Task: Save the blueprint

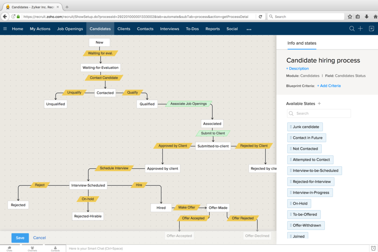Action: coord(20,238)
